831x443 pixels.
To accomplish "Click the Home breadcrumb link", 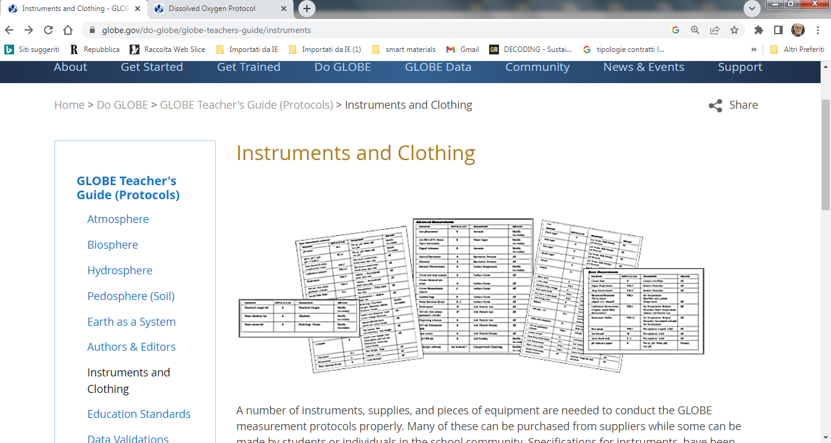I will pos(69,105).
